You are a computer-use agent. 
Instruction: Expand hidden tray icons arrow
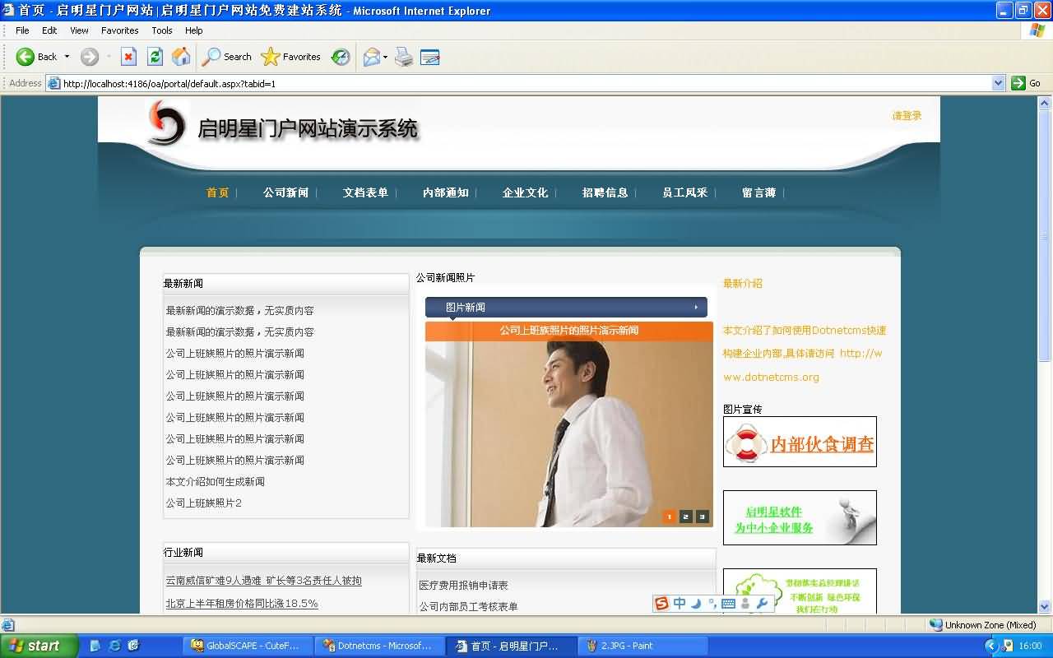pyautogui.click(x=992, y=646)
